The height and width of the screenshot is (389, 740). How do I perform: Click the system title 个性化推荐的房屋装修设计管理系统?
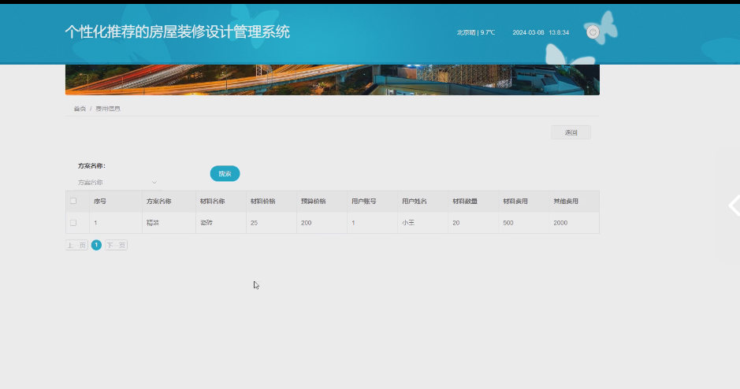[x=177, y=32]
